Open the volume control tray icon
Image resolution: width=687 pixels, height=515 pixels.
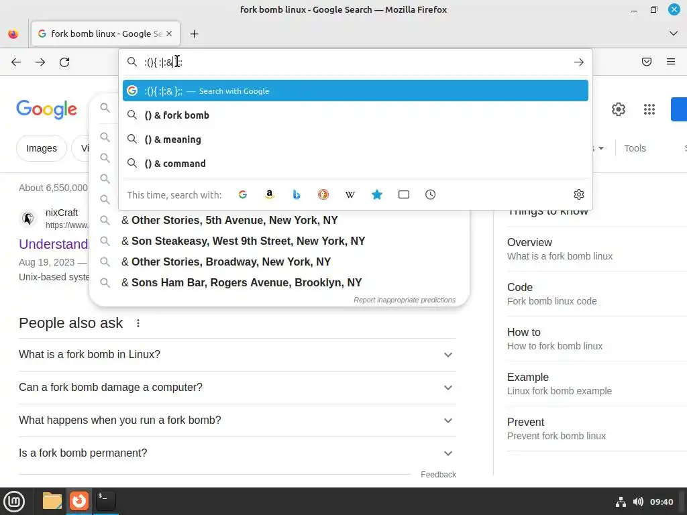coord(638,502)
